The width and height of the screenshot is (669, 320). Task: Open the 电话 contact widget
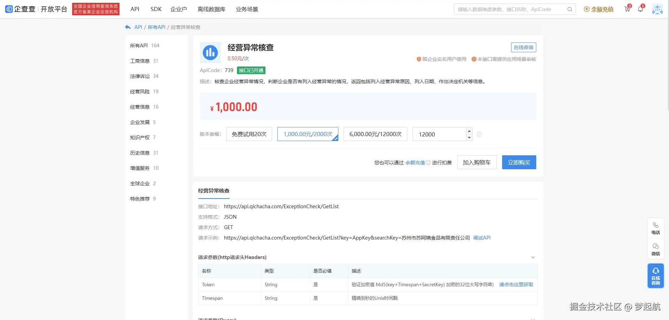click(656, 228)
